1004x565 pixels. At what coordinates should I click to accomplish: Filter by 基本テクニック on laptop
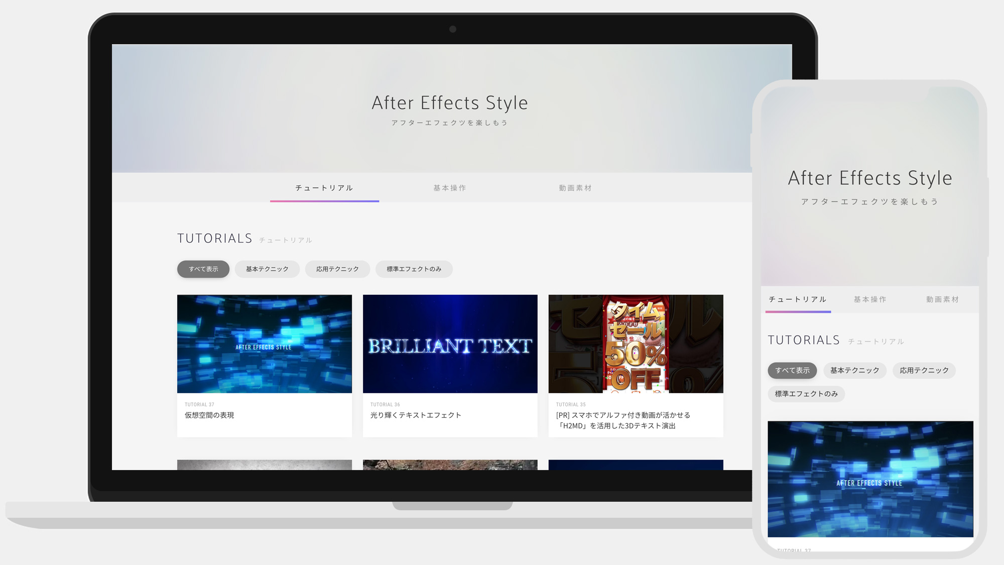click(267, 269)
